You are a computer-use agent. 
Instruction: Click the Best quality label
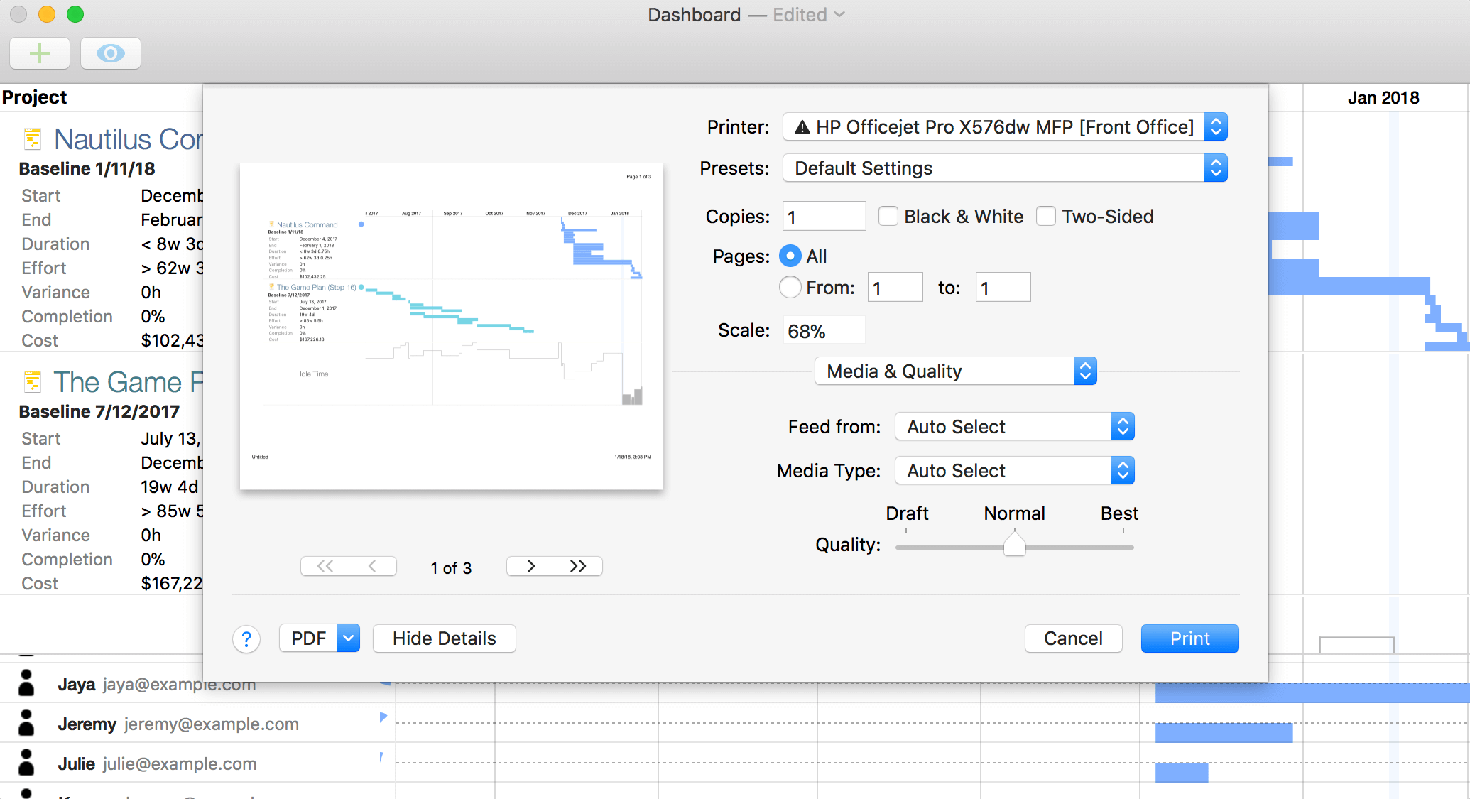pos(1119,513)
